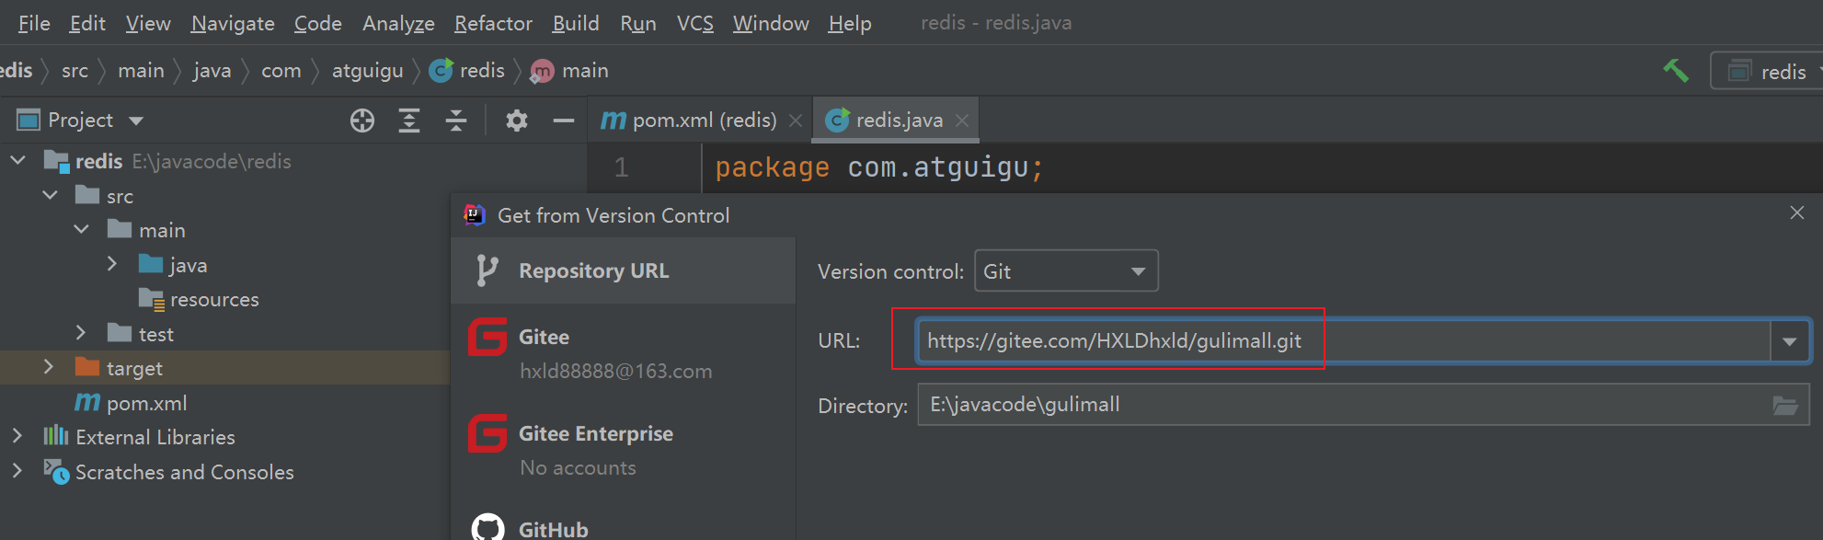Open the Build menu
Viewport: 1823px width, 540px height.
(576, 23)
